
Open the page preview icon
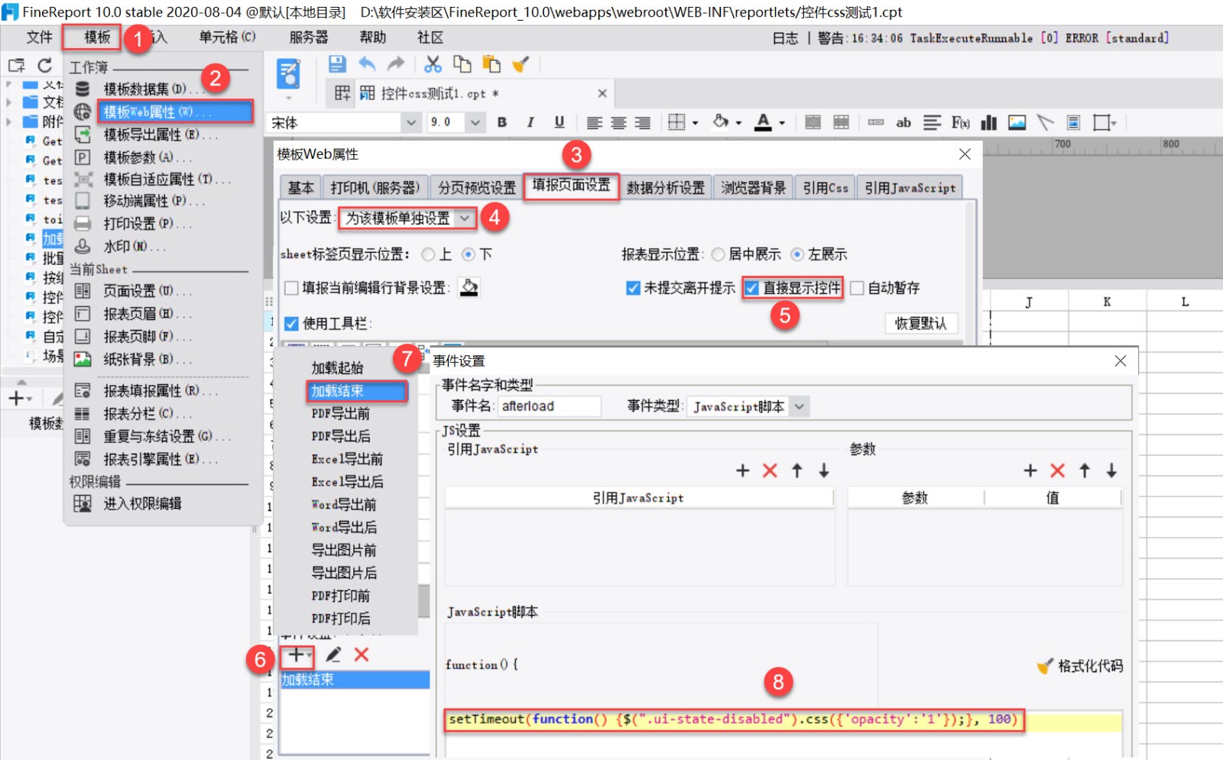(288, 74)
